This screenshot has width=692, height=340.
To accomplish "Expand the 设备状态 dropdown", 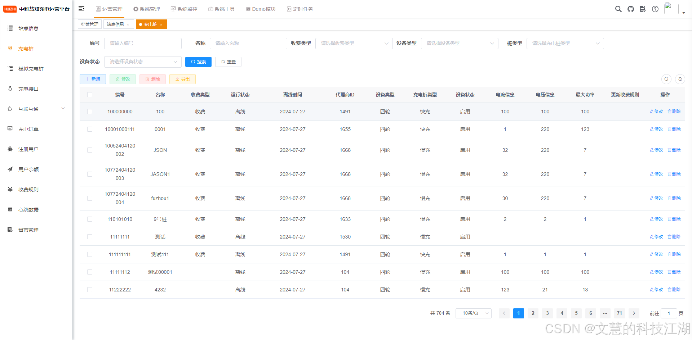I will point(143,62).
